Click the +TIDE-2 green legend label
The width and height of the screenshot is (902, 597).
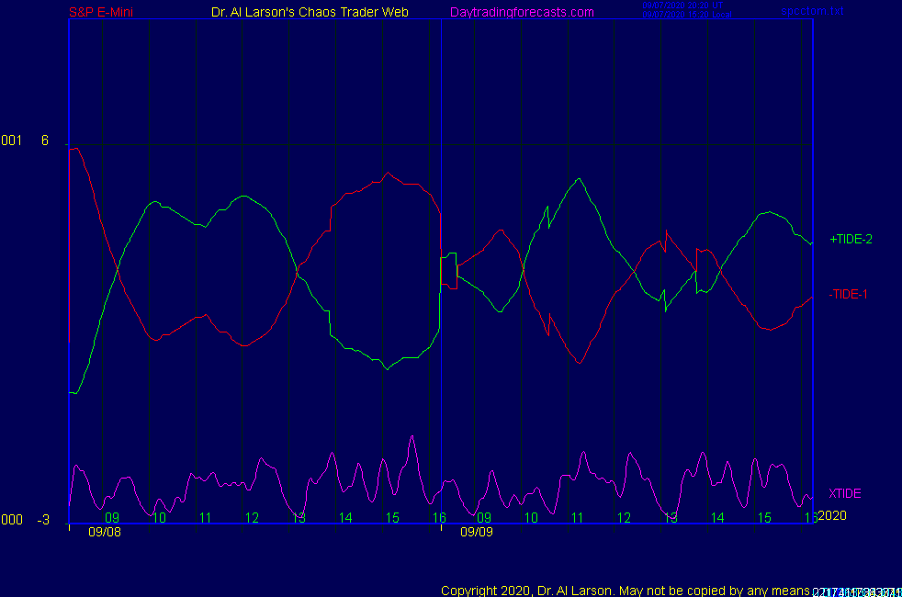(851, 240)
